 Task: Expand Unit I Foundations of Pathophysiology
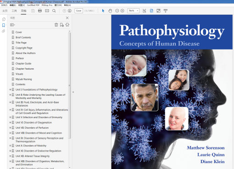click(x=10, y=90)
